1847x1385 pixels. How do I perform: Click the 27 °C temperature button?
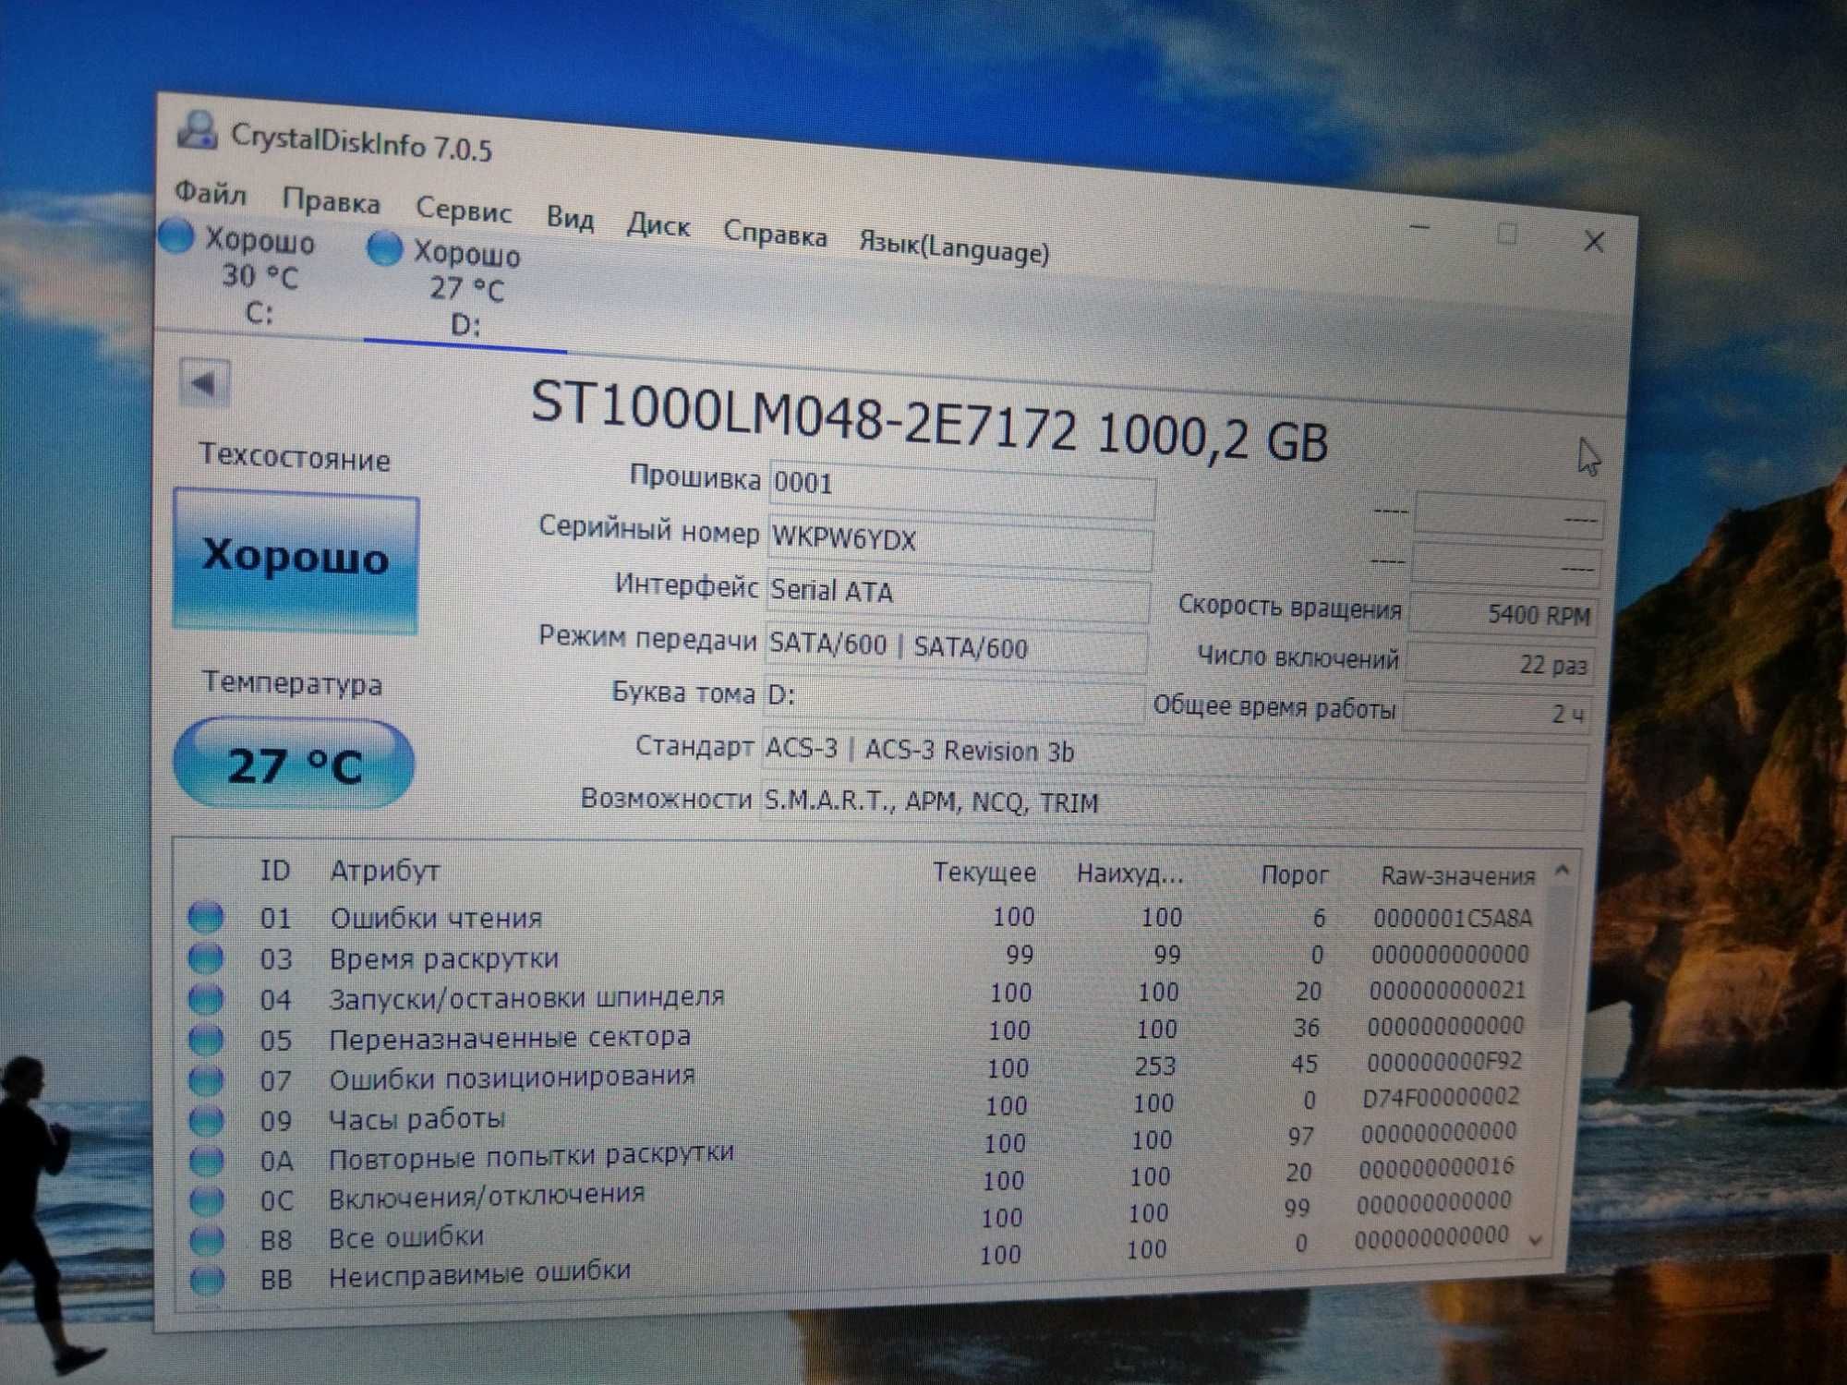pos(295,765)
